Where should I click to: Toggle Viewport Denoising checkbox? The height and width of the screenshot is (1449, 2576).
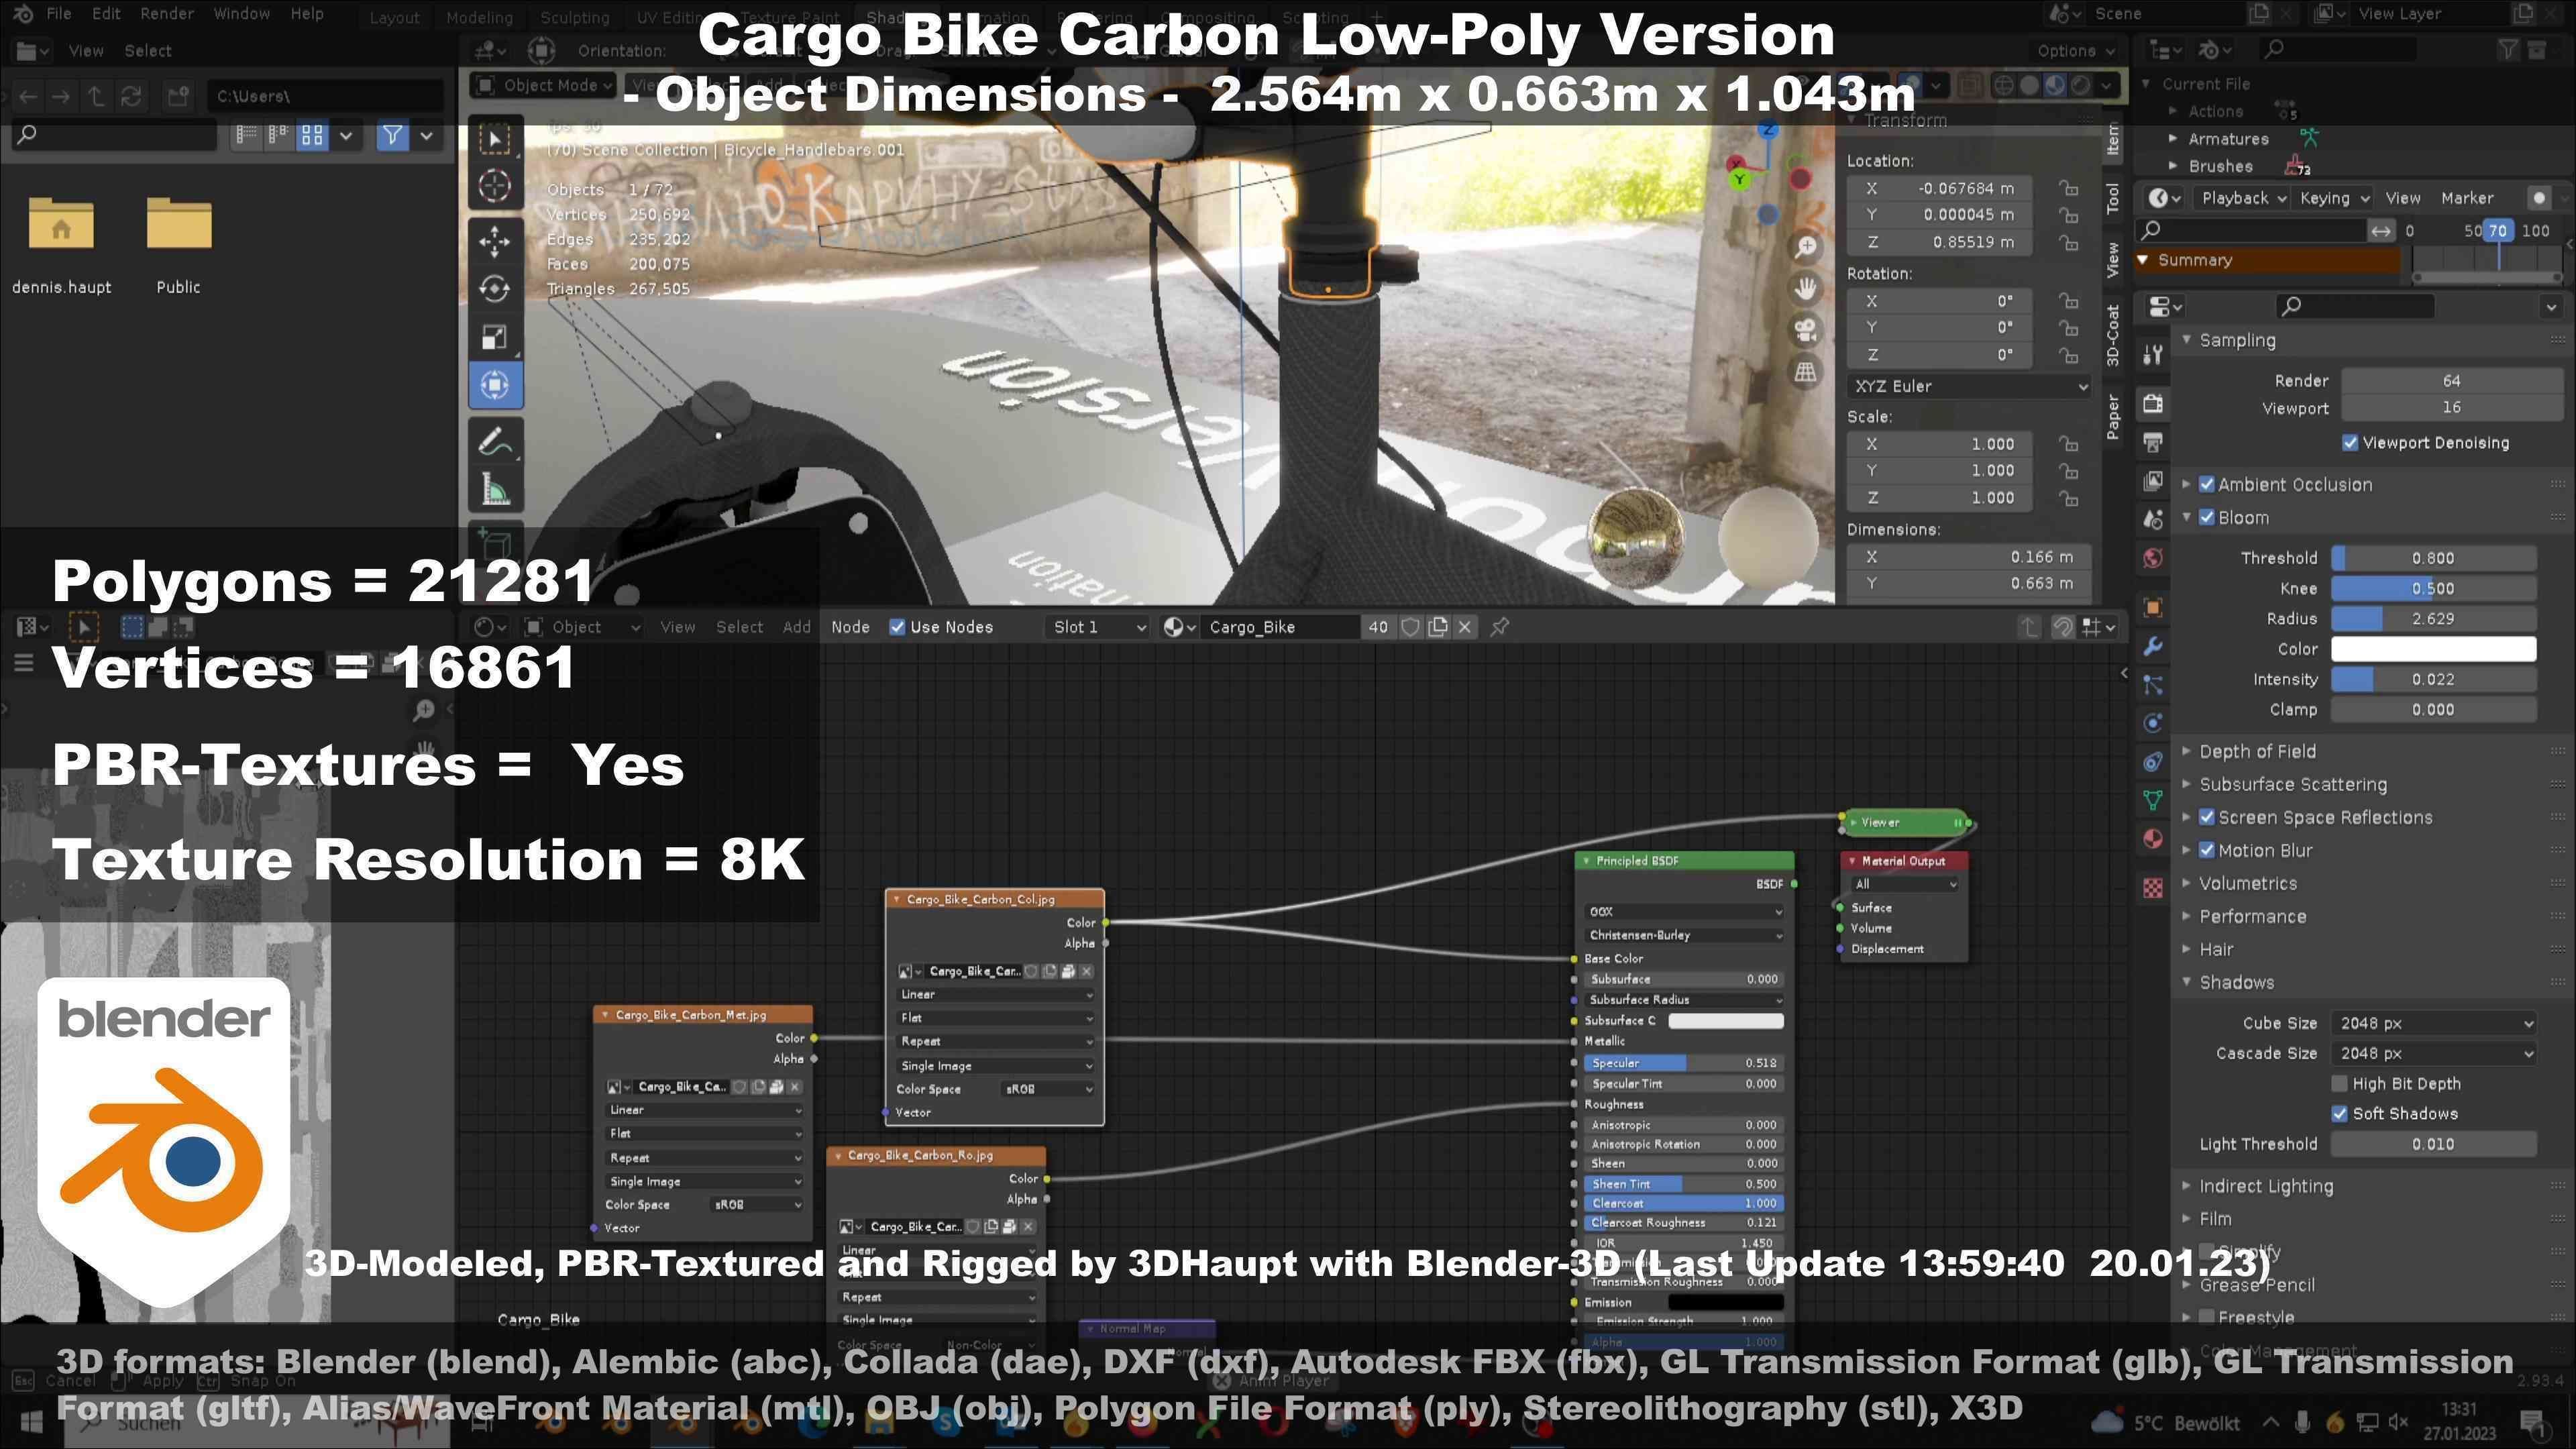point(2350,443)
